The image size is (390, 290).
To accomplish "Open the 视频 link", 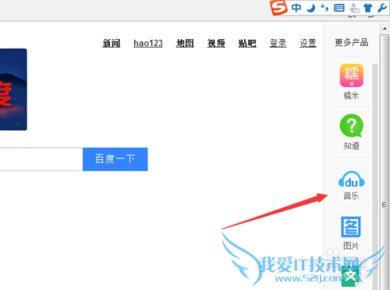I will [x=216, y=43].
